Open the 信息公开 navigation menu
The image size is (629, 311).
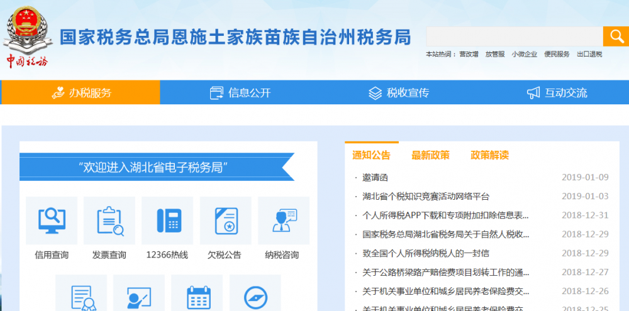click(x=240, y=93)
